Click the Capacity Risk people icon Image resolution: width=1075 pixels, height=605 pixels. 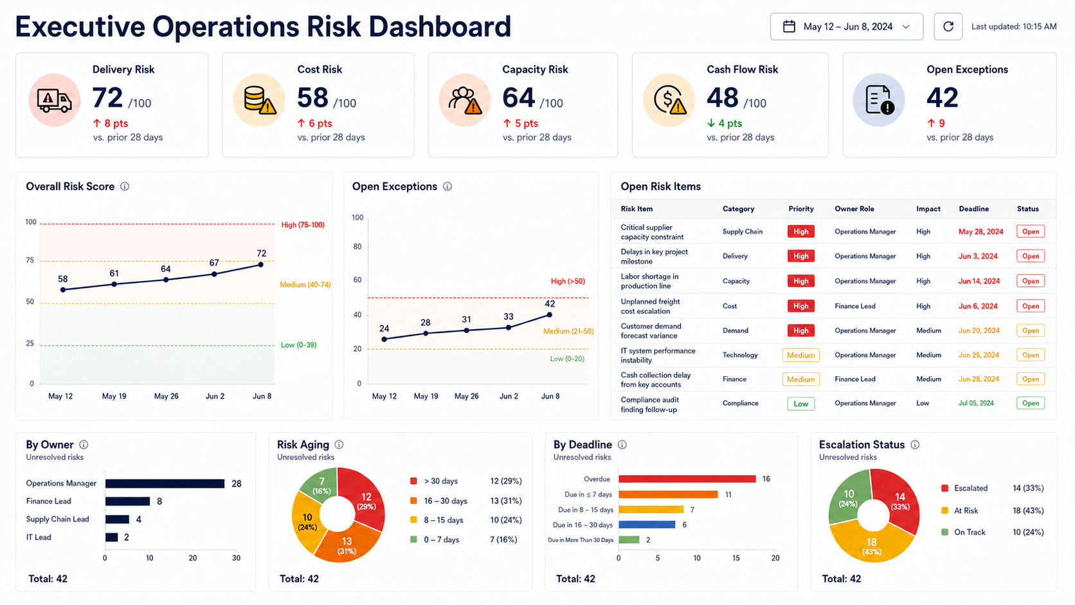tap(465, 100)
